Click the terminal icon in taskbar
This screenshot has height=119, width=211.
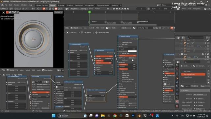tap(145, 116)
